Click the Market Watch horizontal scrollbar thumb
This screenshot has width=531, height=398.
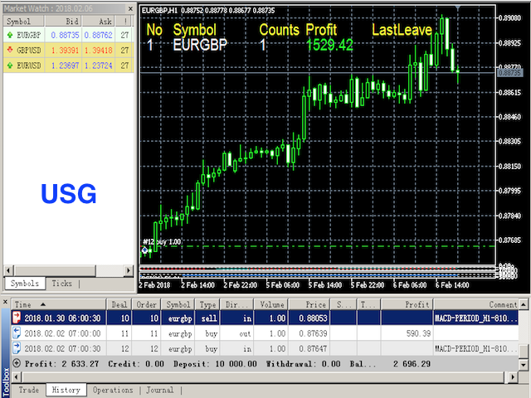(55, 270)
